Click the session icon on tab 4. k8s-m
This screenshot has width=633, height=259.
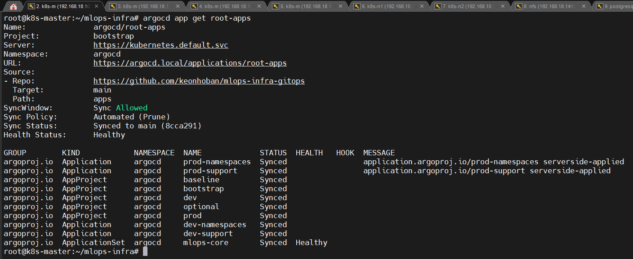click(193, 6)
